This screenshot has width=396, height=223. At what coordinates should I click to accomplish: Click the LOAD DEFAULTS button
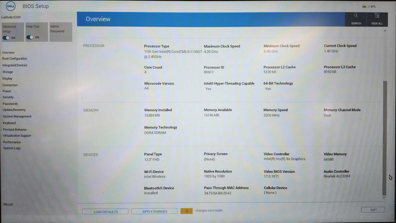tap(105, 211)
